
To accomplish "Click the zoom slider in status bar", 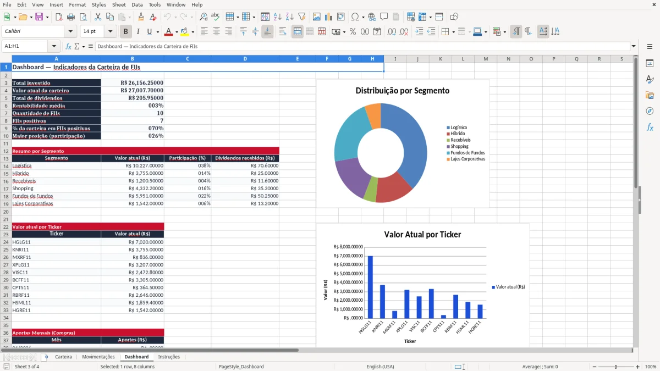I will pyautogui.click(x=615, y=367).
